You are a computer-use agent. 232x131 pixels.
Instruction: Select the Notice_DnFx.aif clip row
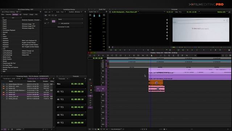coord(27,96)
